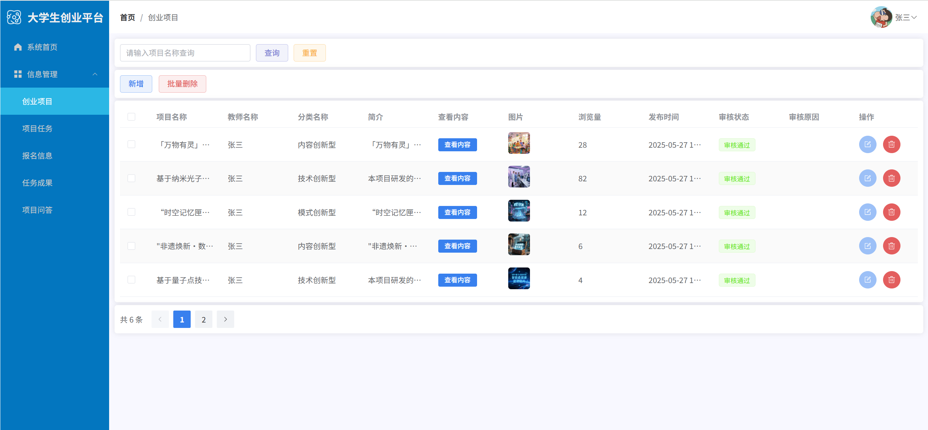Collapse the 信息管理 menu section
Viewport: 928px width, 430px height.
click(95, 74)
